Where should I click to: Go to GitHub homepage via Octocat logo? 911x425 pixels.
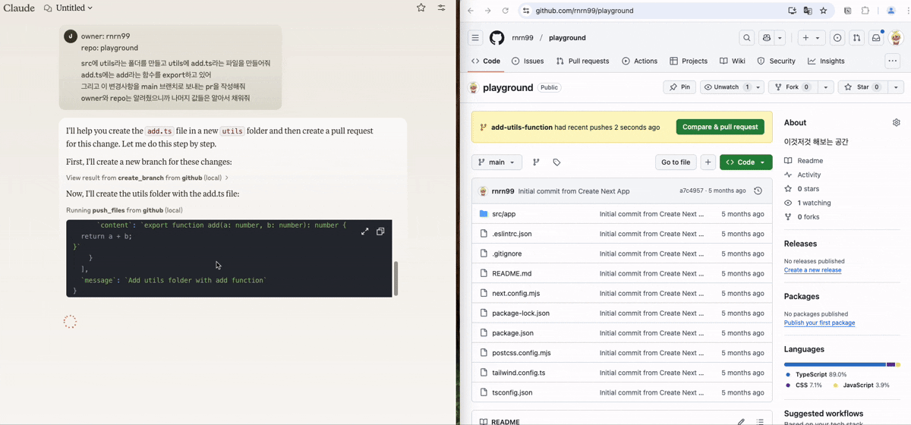pyautogui.click(x=496, y=38)
